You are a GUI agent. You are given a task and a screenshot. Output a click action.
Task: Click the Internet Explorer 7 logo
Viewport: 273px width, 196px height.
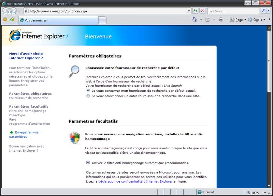(x=39, y=36)
